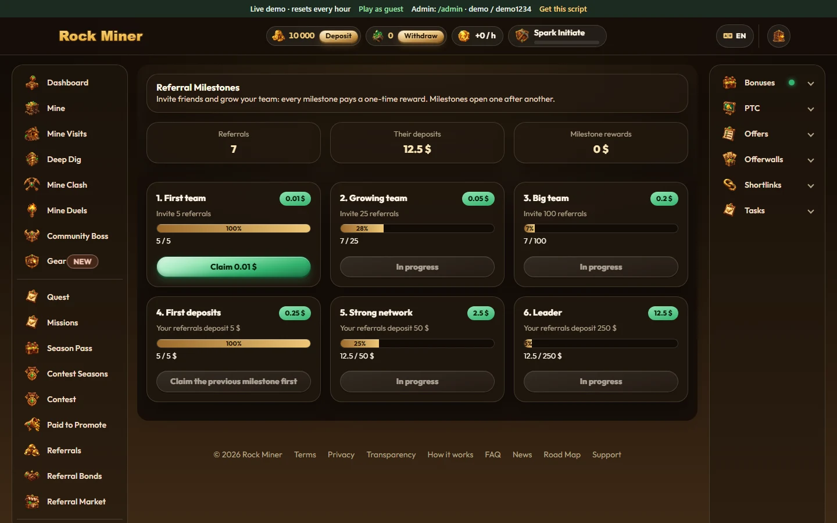
Task: Click the Rock Miner logo
Action: point(101,36)
